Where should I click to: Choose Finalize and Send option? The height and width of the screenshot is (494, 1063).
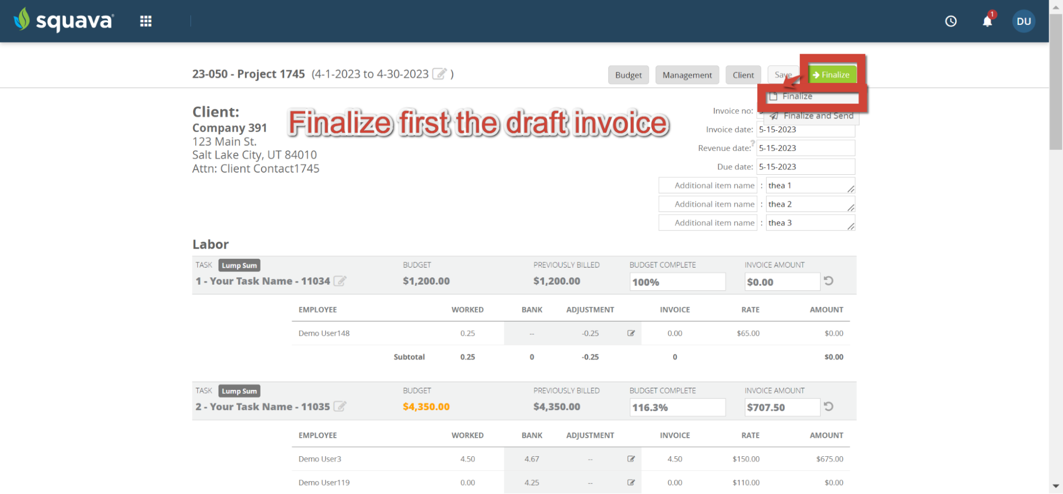(813, 116)
